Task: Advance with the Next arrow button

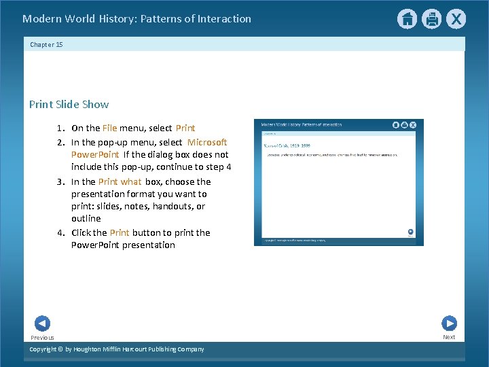Action: point(449,324)
